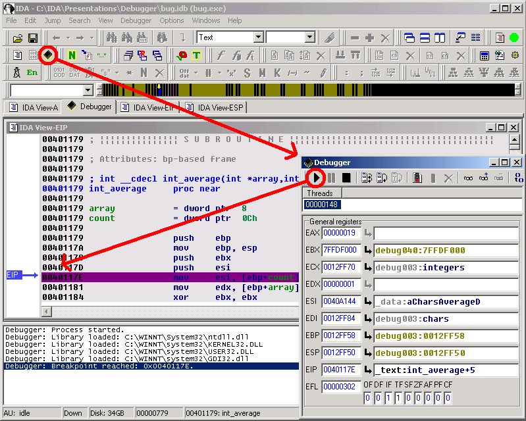Open the Text search type dropdown arrow
Image resolution: width=526 pixels, height=421 pixels.
pos(258,37)
